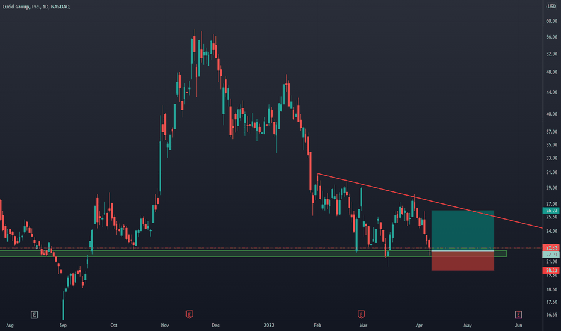This screenshot has width=561, height=331.
Task: Click the 33.00 price axis label
Action: pyautogui.click(x=551, y=158)
